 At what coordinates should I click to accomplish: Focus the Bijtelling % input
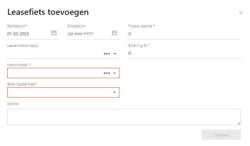(x=184, y=53)
